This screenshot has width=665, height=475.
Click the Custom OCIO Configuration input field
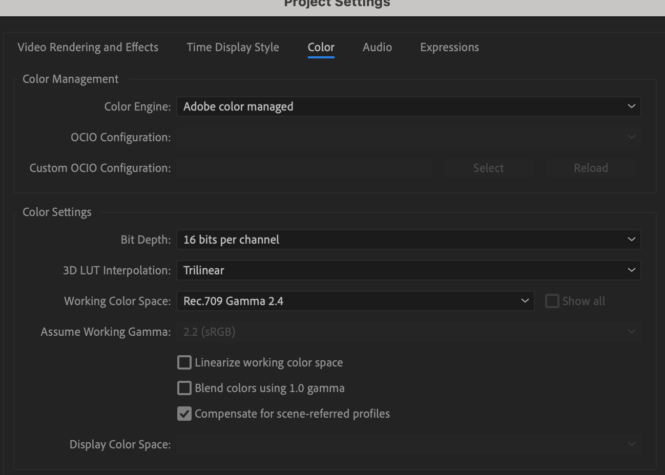point(305,167)
